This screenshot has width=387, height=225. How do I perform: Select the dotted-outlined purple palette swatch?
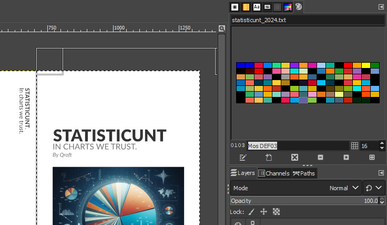303,100
